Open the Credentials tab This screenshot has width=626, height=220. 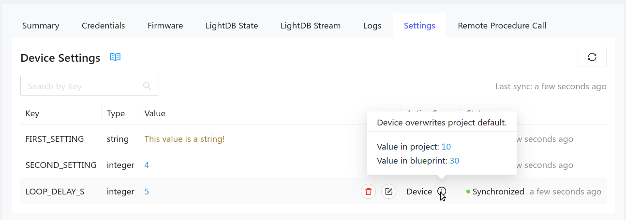coord(104,26)
